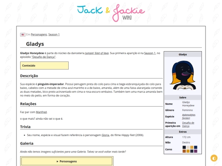This screenshot has height=166, width=222.
Task: Open the Season 1 breadcrumb link
Action: (54, 34)
